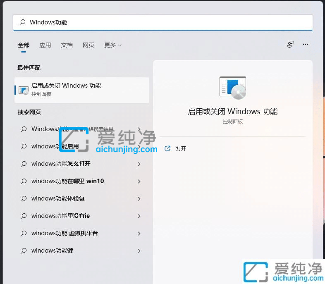Open the account/feedback icon beside ellipsis
The width and height of the screenshot is (325, 284).
(291, 44)
